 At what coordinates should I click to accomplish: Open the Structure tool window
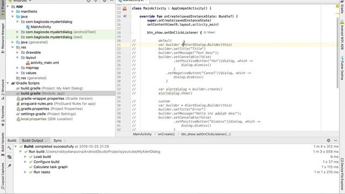point(3,89)
